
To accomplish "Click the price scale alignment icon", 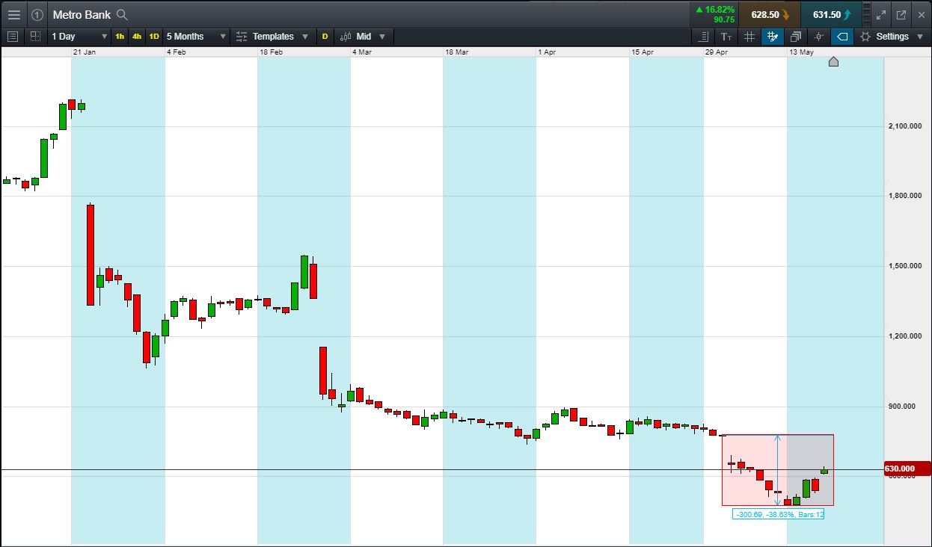I will click(x=703, y=36).
